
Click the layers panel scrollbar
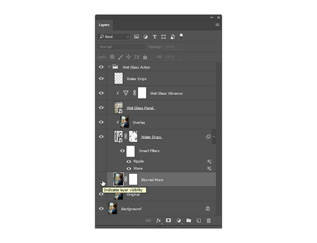218,139
